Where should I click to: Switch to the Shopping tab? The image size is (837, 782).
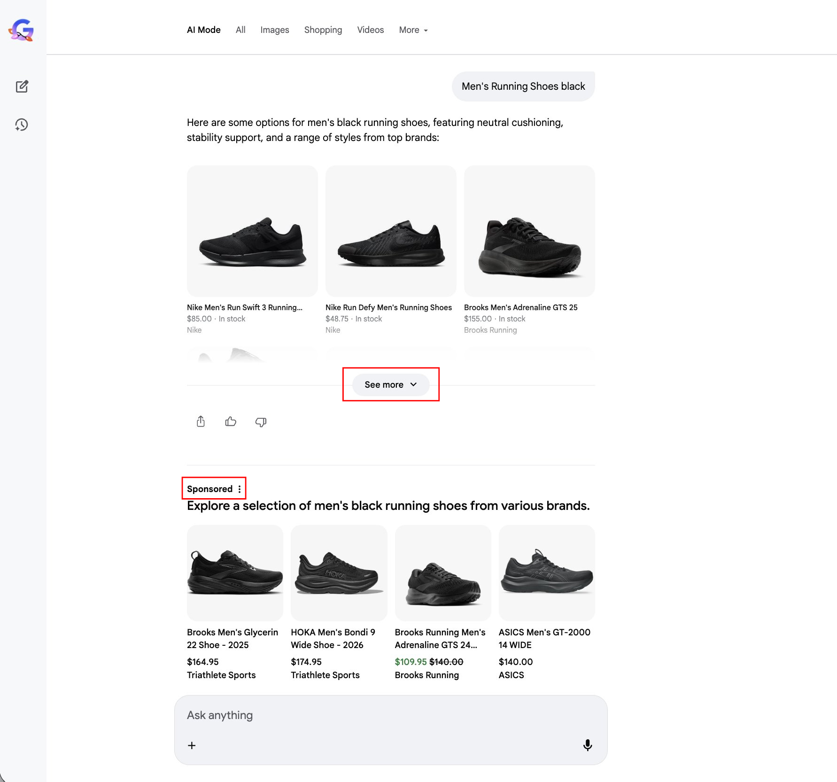pyautogui.click(x=323, y=30)
